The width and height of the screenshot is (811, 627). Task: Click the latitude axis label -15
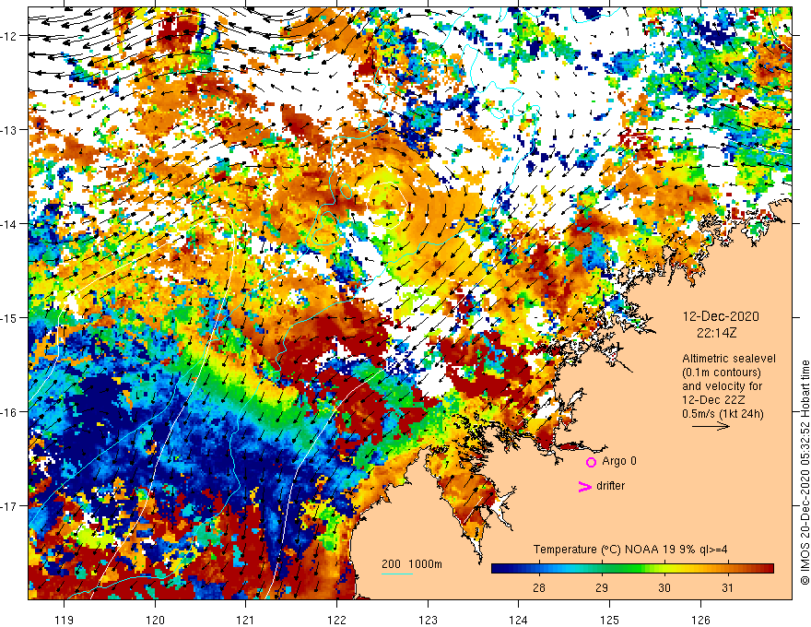click(10, 317)
